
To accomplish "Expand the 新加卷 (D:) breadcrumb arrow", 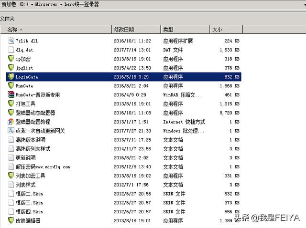I will (32, 4).
